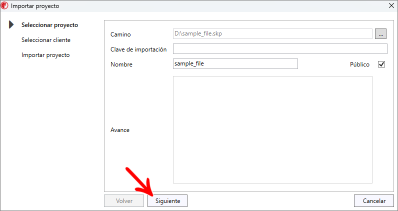Click the Nombre label
Viewport: 398px width, 211px height.
121,64
